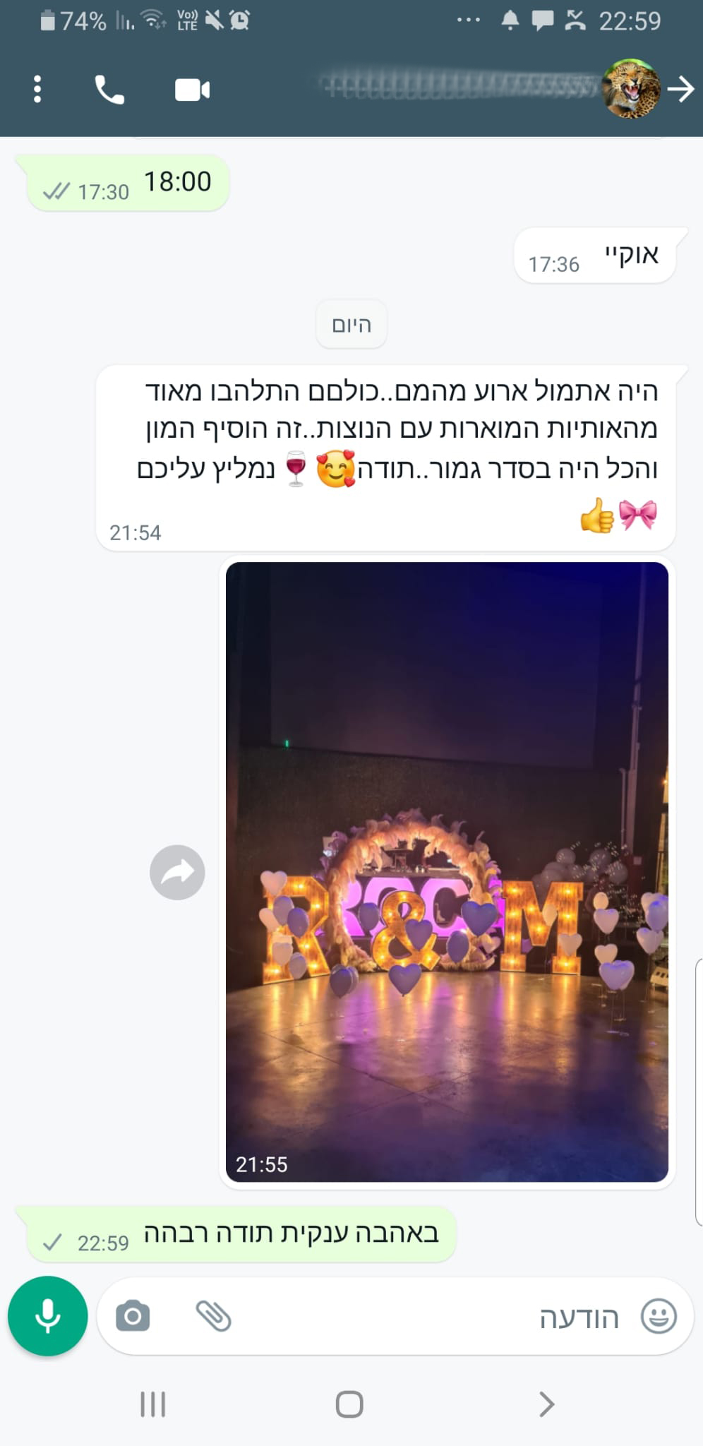Tap the microphone voice message button

(x=47, y=1316)
